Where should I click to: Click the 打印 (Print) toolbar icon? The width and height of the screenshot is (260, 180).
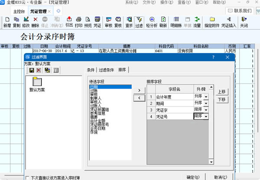pos(78,22)
